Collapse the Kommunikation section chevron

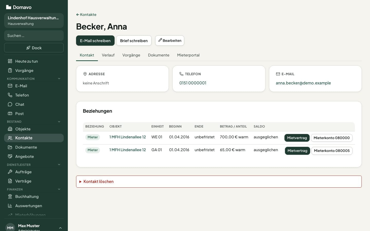(x=59, y=79)
